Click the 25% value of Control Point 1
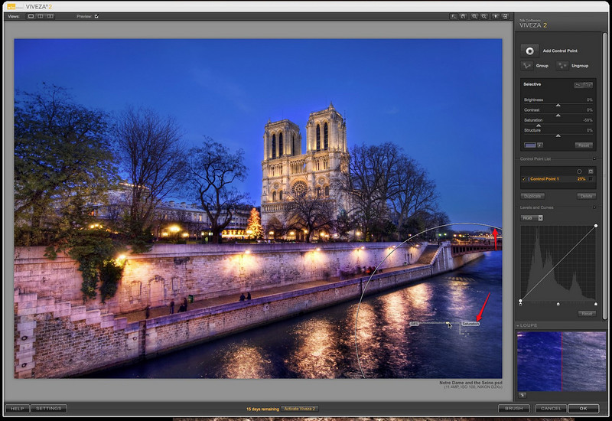Screen dimensions: 612x421 click(x=581, y=179)
